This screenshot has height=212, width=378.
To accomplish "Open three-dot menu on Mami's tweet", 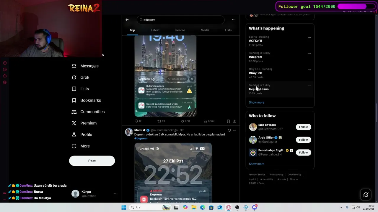I will (x=234, y=130).
